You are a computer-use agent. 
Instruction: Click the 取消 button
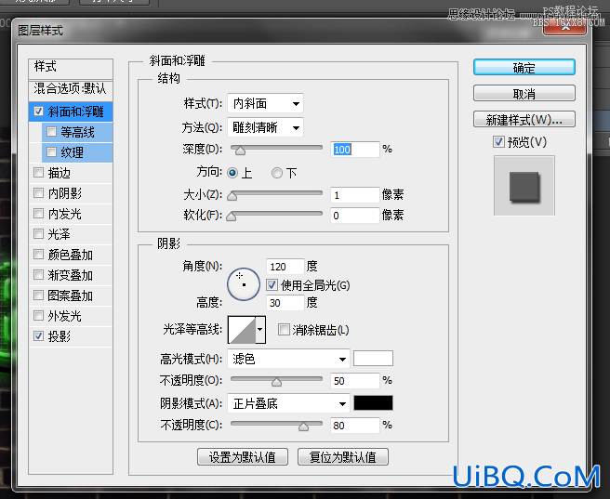pyautogui.click(x=524, y=93)
